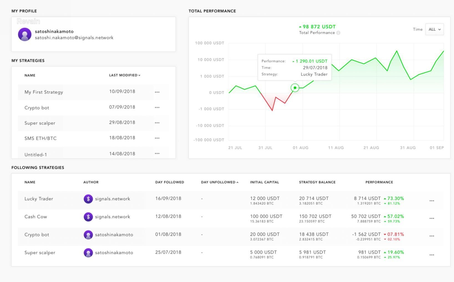Sort following strategies by Initial Capital
454x282 pixels.
pyautogui.click(x=265, y=182)
